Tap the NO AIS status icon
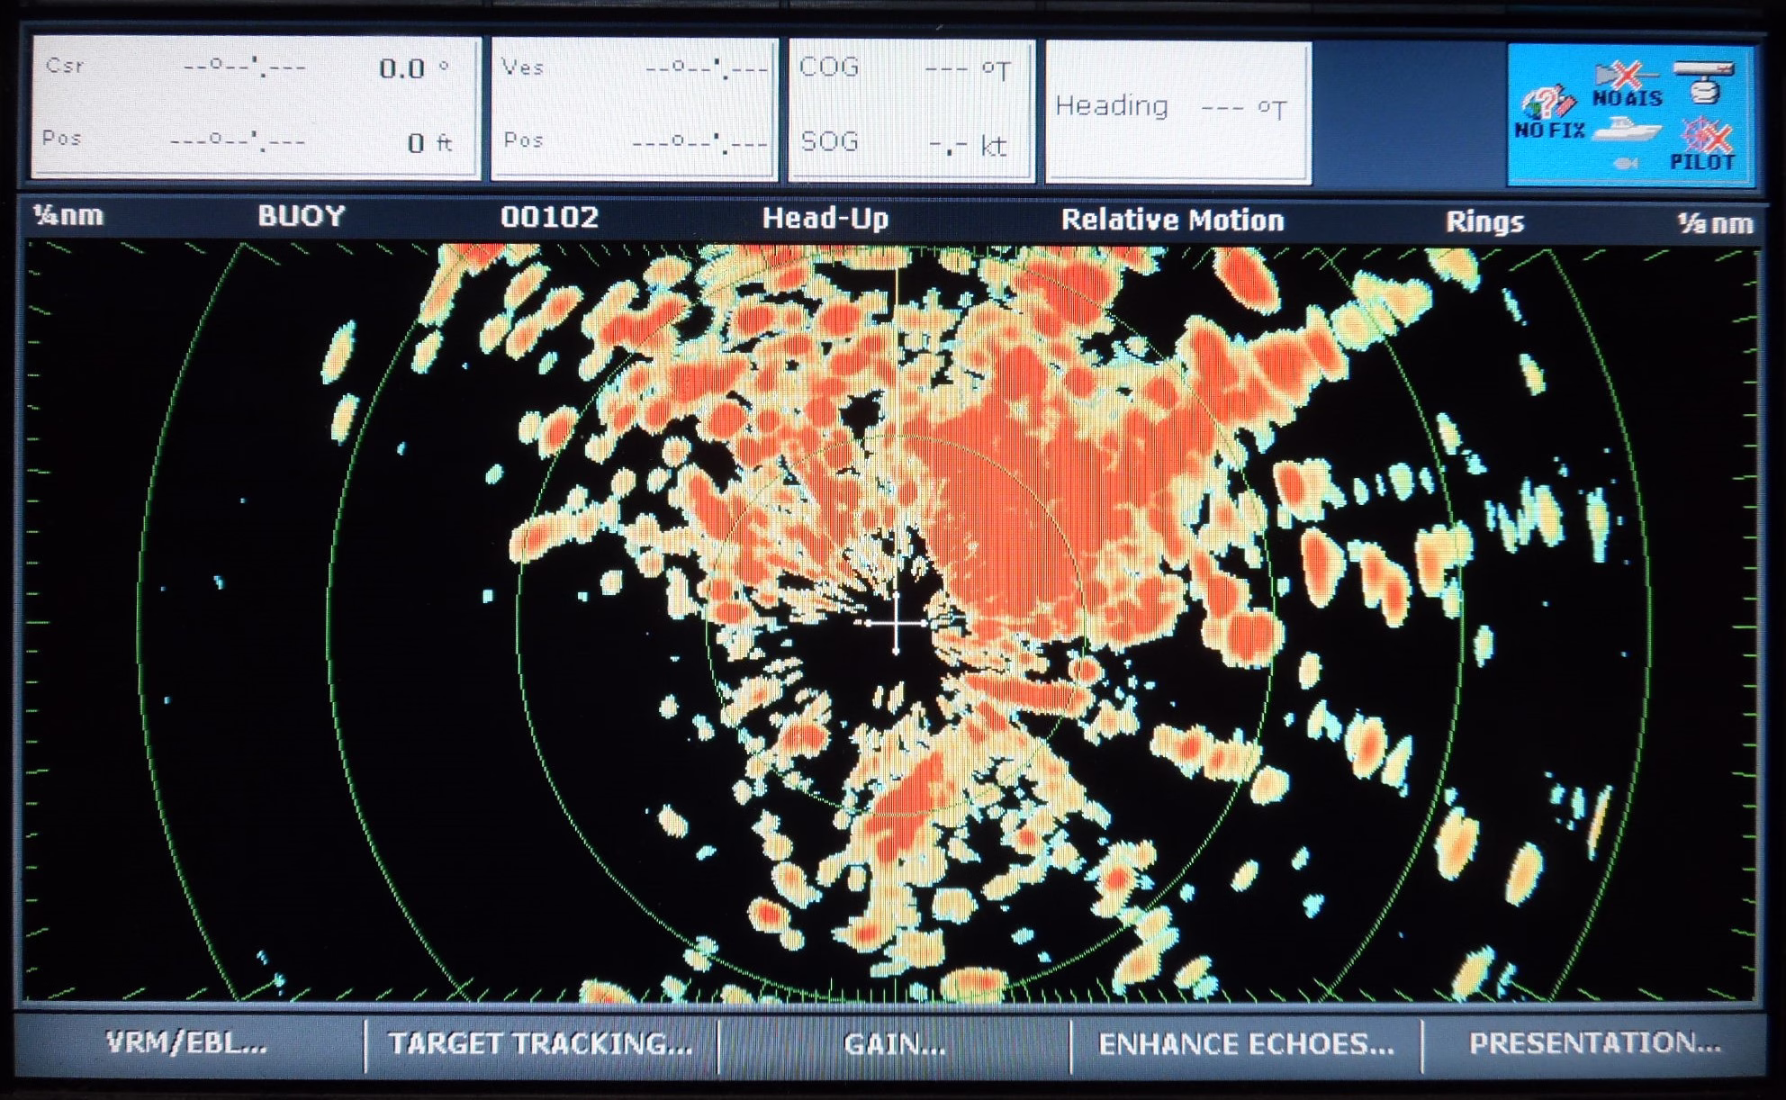Image resolution: width=1786 pixels, height=1100 pixels. 1628,85
